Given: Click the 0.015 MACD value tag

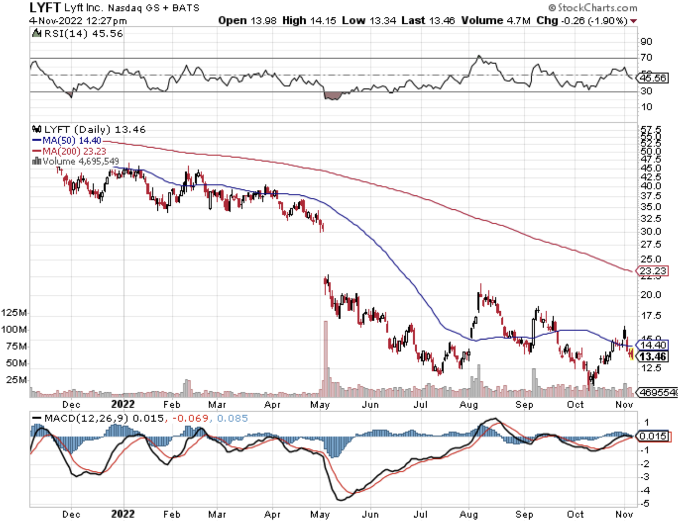Looking at the screenshot, I should [653, 436].
